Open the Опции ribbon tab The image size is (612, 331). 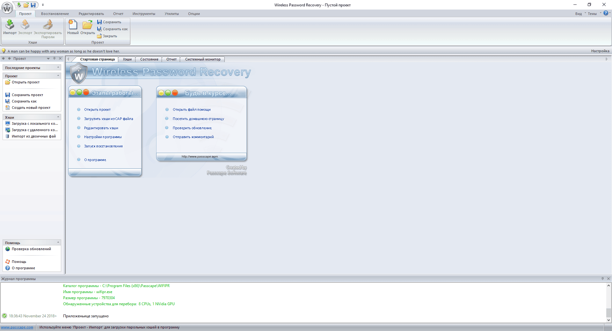(194, 14)
